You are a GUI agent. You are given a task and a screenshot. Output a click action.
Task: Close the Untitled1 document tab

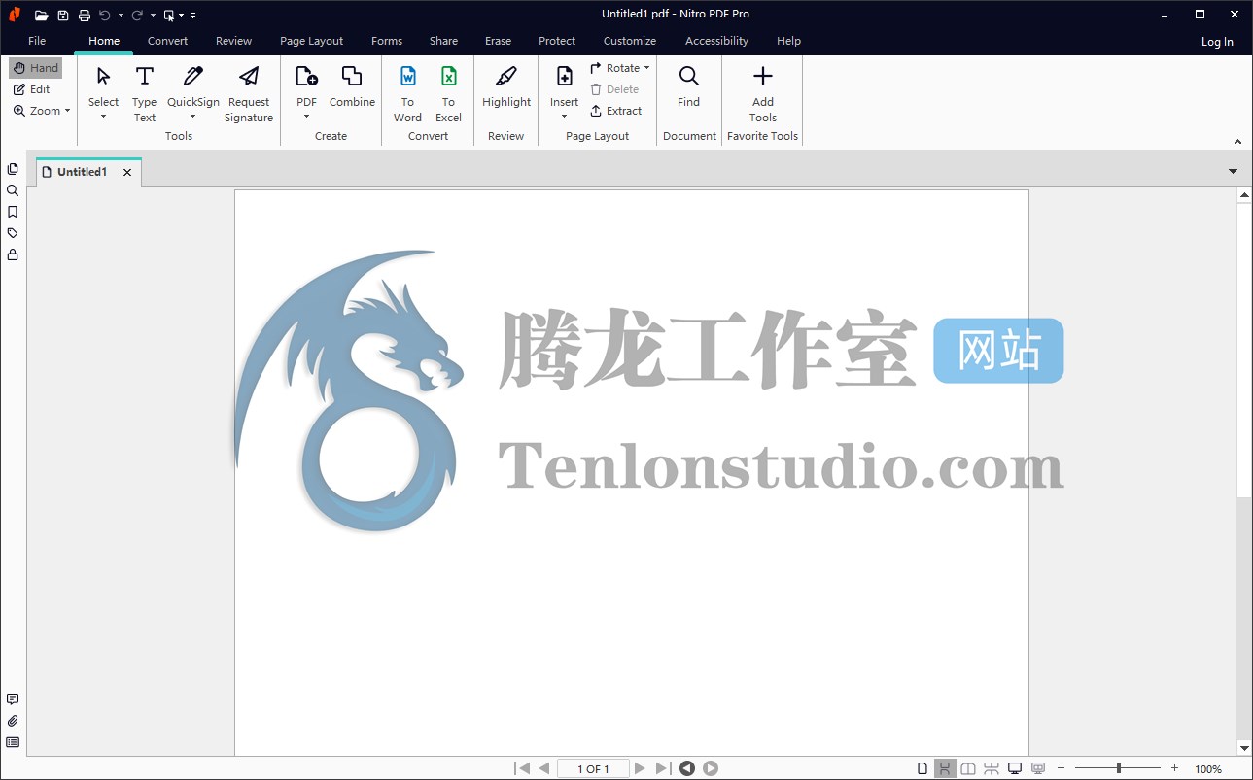(x=127, y=172)
